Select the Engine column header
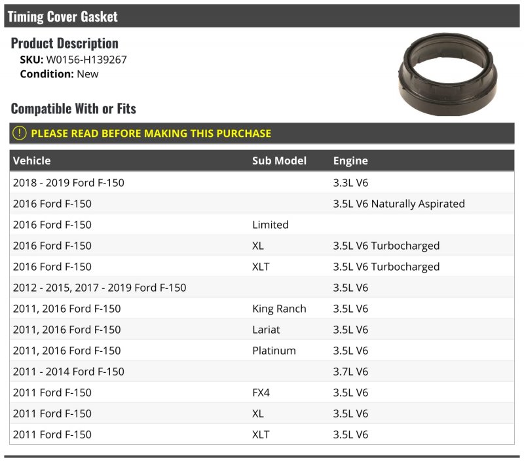The width and height of the screenshot is (524, 462). pyautogui.click(x=350, y=161)
